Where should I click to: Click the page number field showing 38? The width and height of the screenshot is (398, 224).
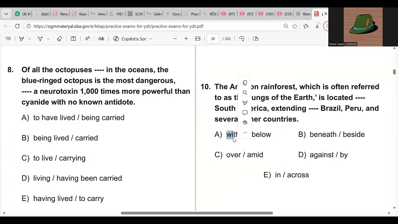213,39
